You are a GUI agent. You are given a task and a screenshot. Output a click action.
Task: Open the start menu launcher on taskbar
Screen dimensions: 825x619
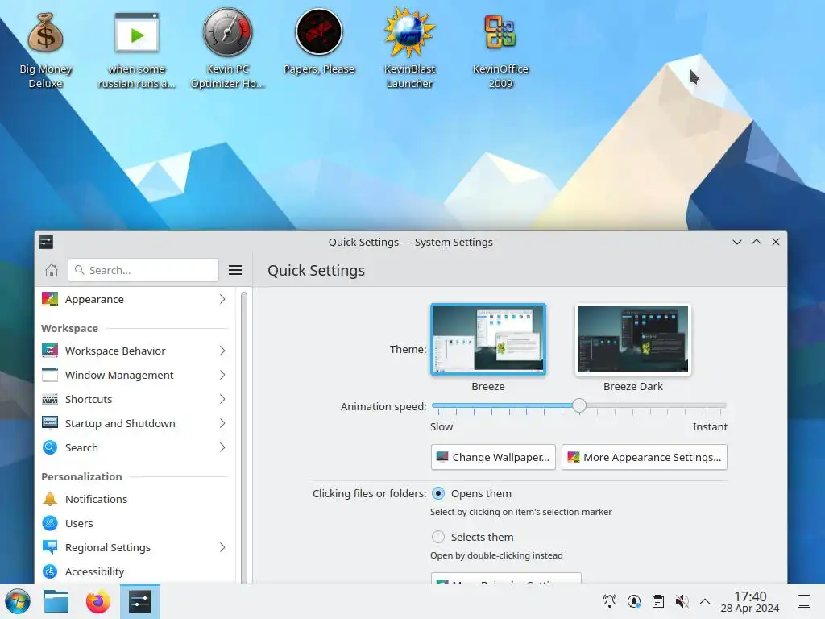click(18, 601)
